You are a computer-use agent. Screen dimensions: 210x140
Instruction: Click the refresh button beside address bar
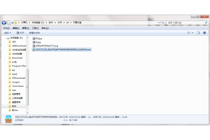163,23
